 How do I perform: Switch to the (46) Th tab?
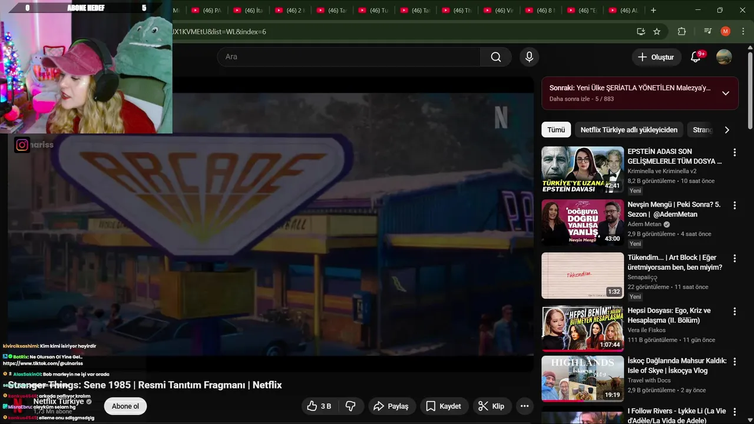coord(457,11)
